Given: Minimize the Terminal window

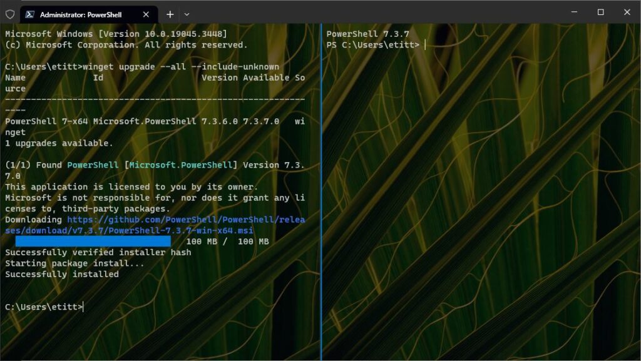Looking at the screenshot, I should [x=575, y=13].
